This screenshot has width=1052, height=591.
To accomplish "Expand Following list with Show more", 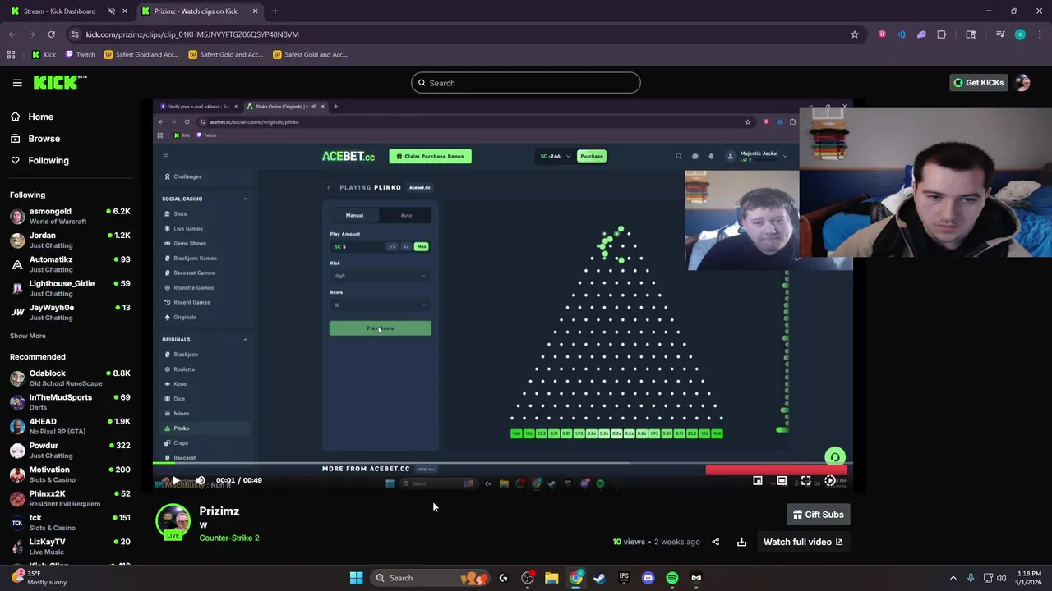I will 28,336.
